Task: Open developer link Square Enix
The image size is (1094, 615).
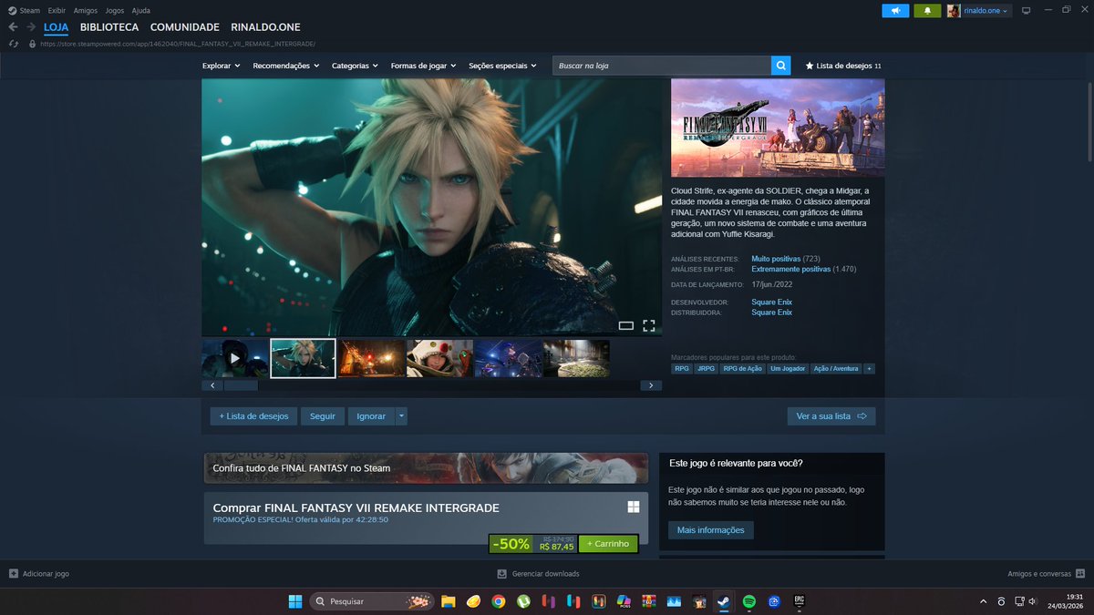Action: click(x=771, y=302)
